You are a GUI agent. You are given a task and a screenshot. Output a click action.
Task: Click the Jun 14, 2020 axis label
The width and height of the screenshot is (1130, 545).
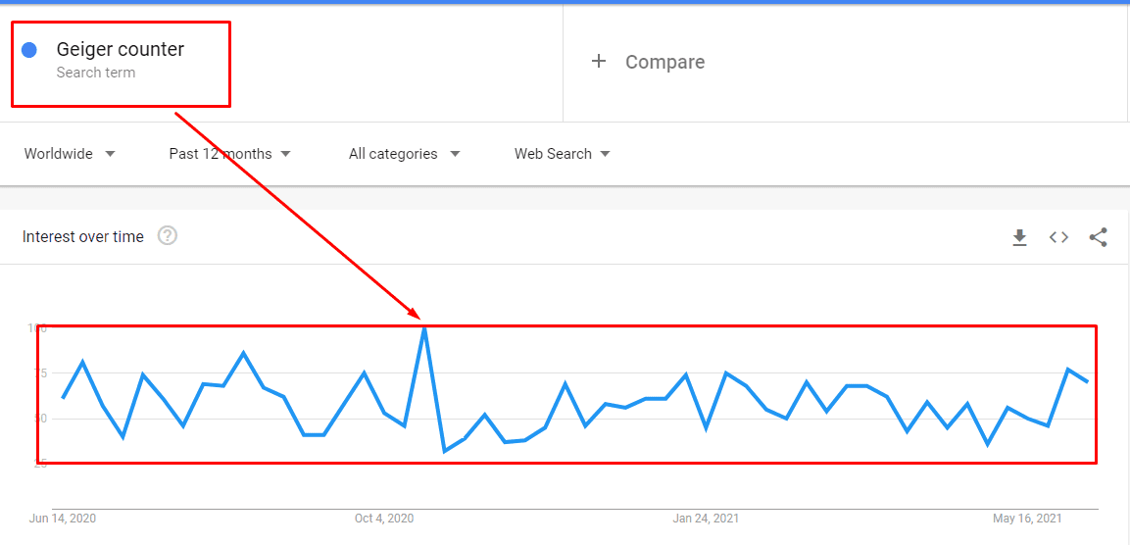click(x=63, y=519)
